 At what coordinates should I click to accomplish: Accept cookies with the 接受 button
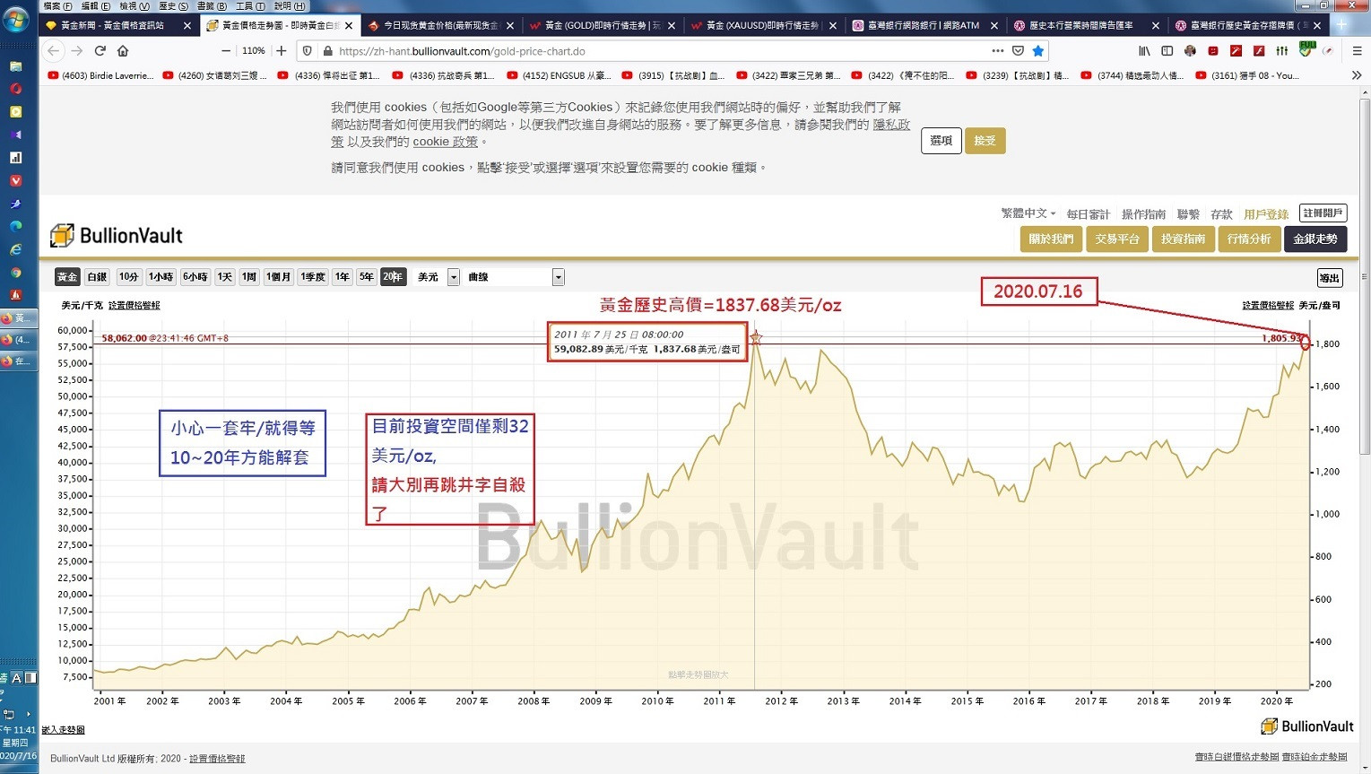pos(985,141)
